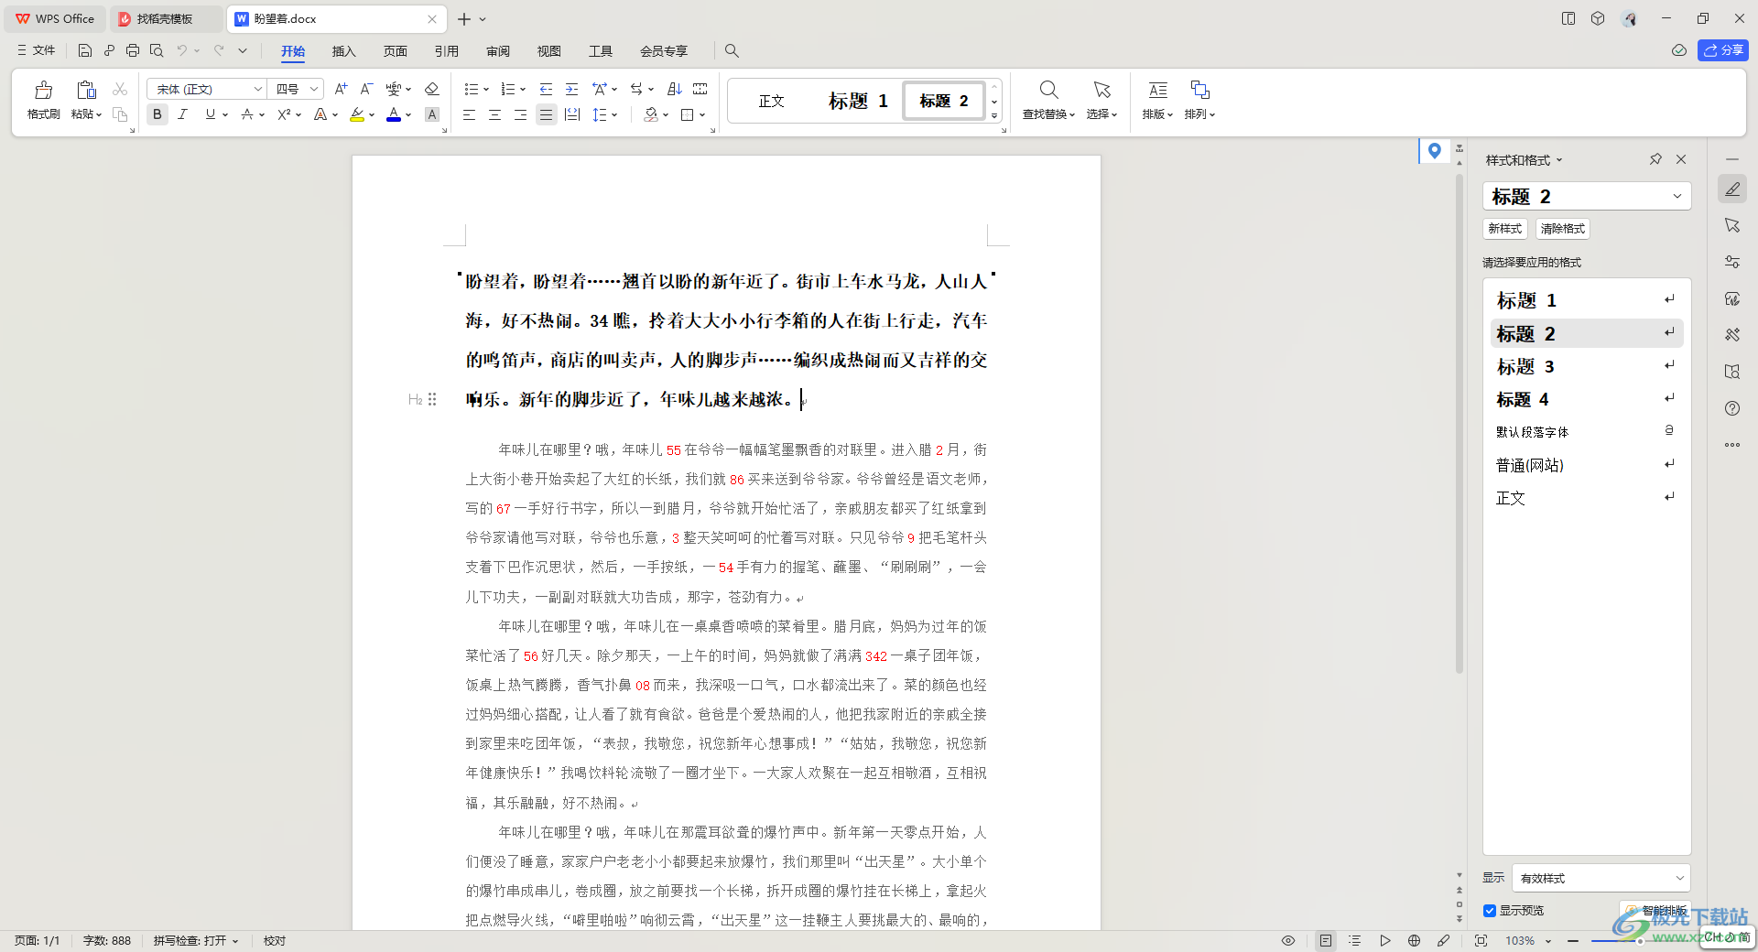Align text left
This screenshot has width=1758, height=952.
click(469, 114)
